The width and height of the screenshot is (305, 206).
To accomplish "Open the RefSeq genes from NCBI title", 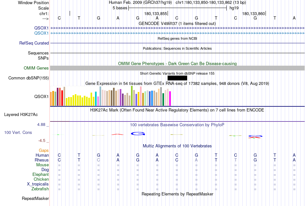I will (177, 38).
